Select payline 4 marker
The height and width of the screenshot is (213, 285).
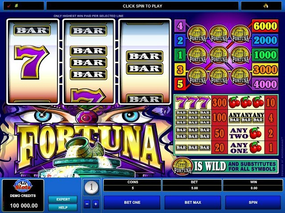pyautogui.click(x=180, y=26)
